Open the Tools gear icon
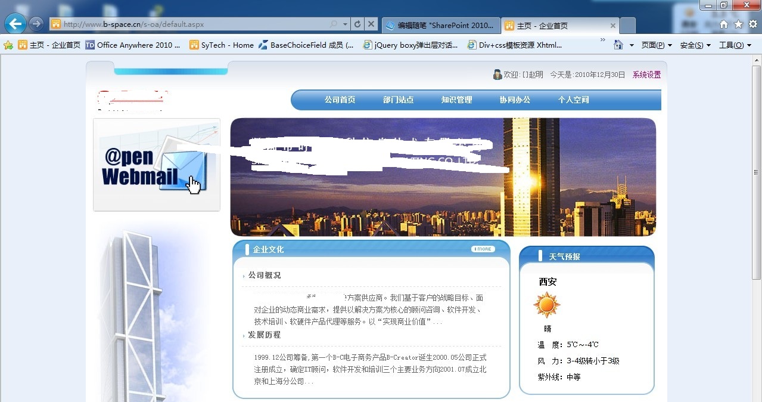This screenshot has width=762, height=402. click(x=753, y=24)
